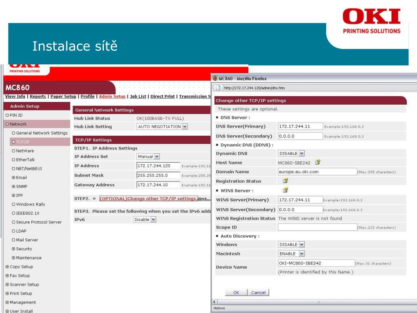
Task: Click the Registration Status note icon
Action: pos(285,181)
